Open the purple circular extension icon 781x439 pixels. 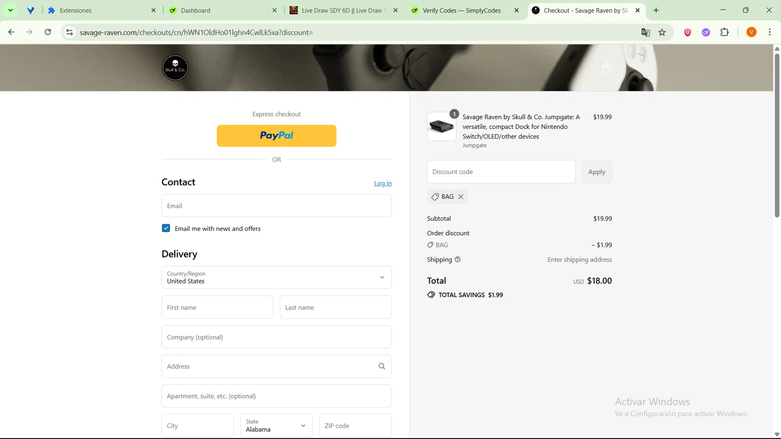click(x=706, y=32)
